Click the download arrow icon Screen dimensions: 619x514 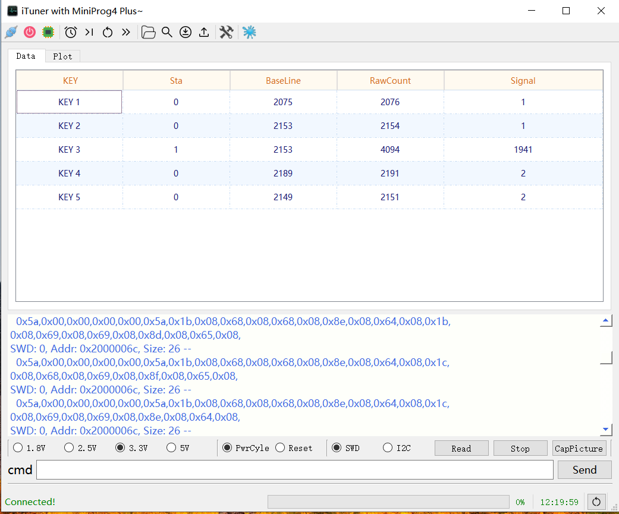(185, 32)
